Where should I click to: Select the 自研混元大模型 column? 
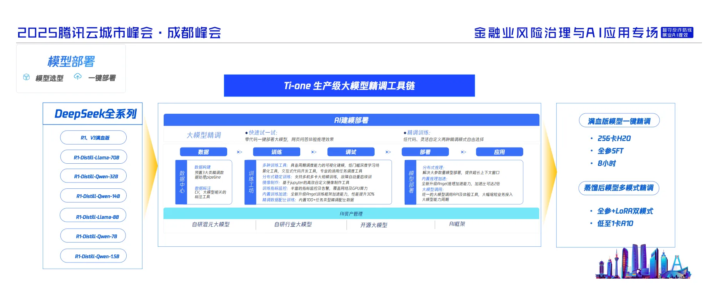tap(211, 224)
